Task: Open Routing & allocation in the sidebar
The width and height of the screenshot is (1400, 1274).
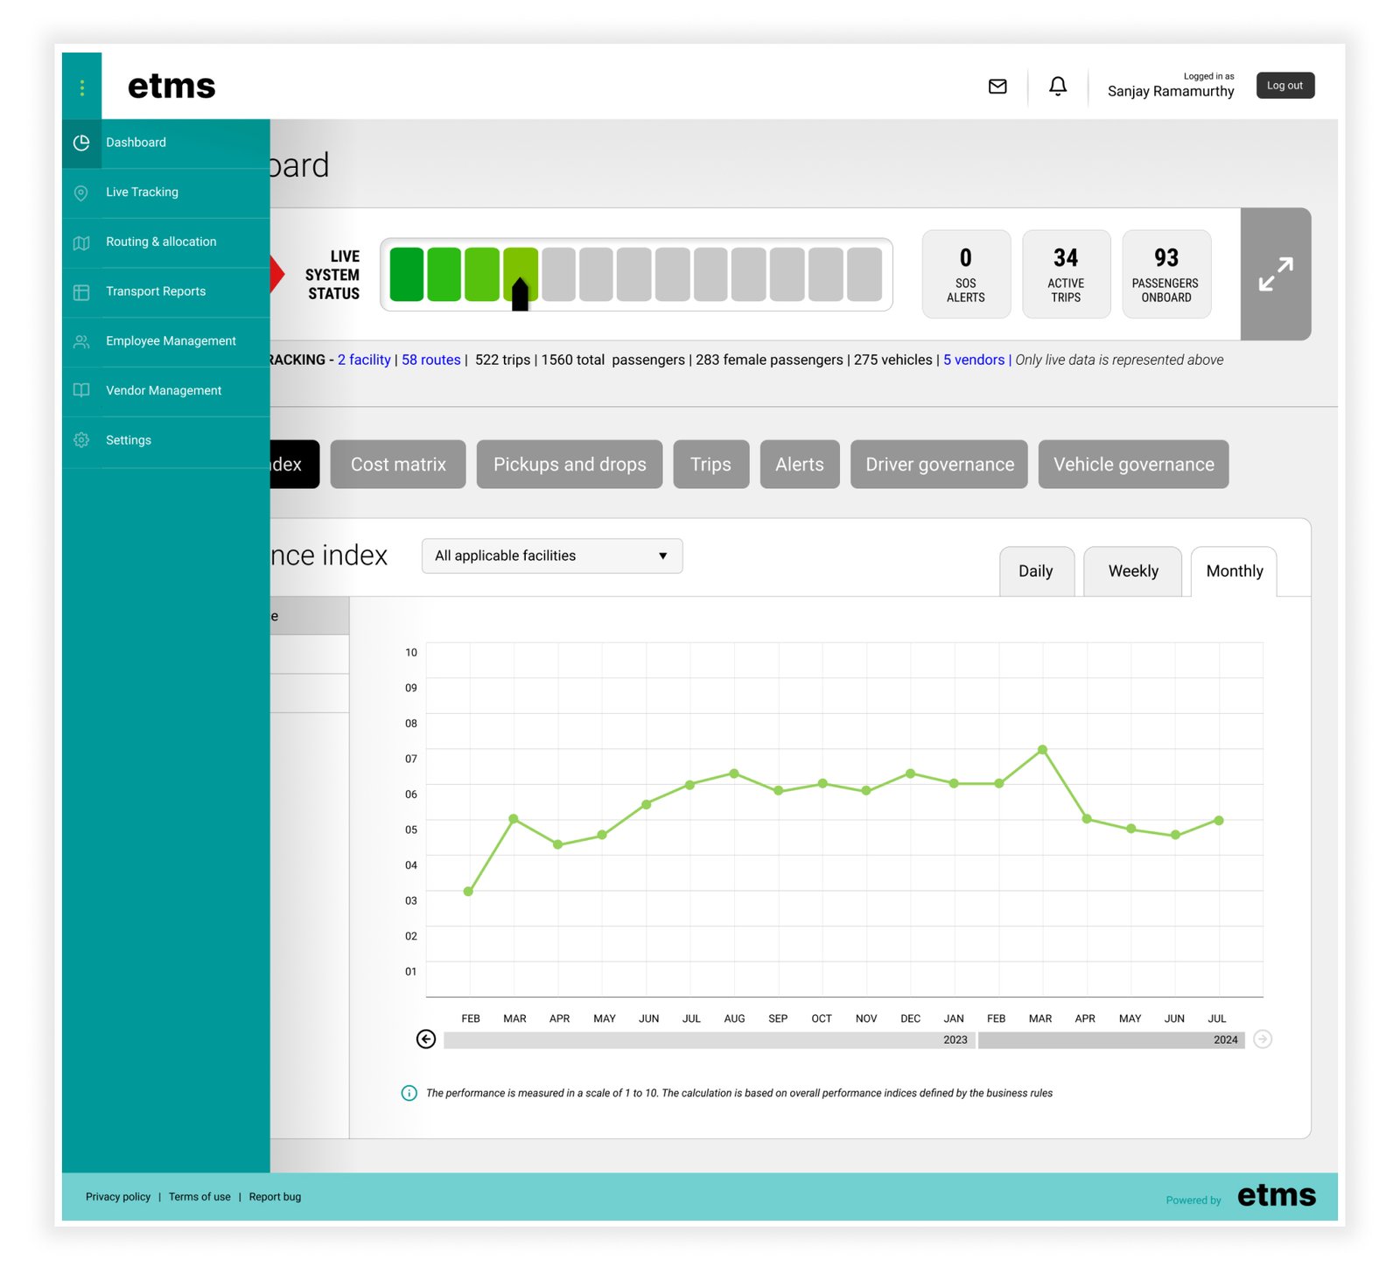Action: [x=161, y=242]
